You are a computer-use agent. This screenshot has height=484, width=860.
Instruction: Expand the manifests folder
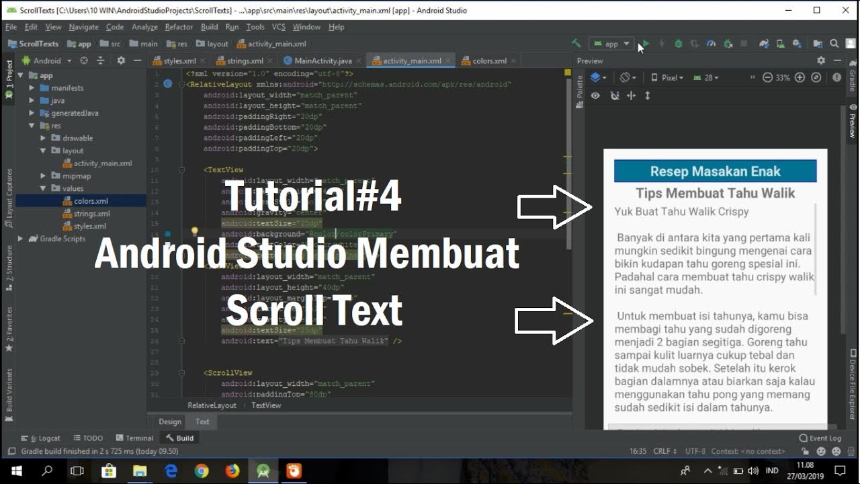(x=32, y=88)
